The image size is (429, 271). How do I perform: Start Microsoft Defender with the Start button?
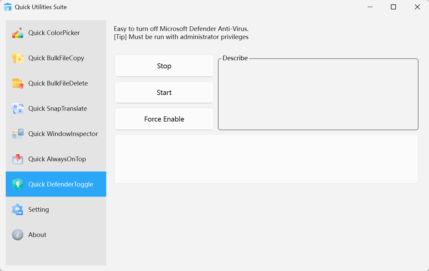164,92
